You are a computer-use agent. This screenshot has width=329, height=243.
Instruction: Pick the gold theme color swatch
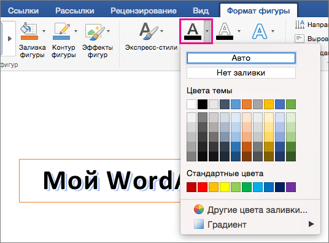[x=269, y=104]
